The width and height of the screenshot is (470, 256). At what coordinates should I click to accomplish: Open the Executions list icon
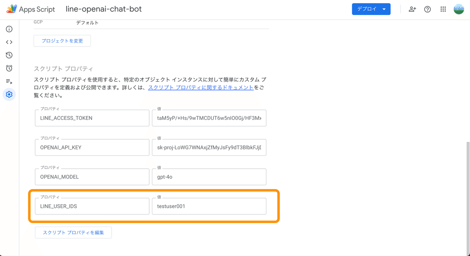click(9, 81)
